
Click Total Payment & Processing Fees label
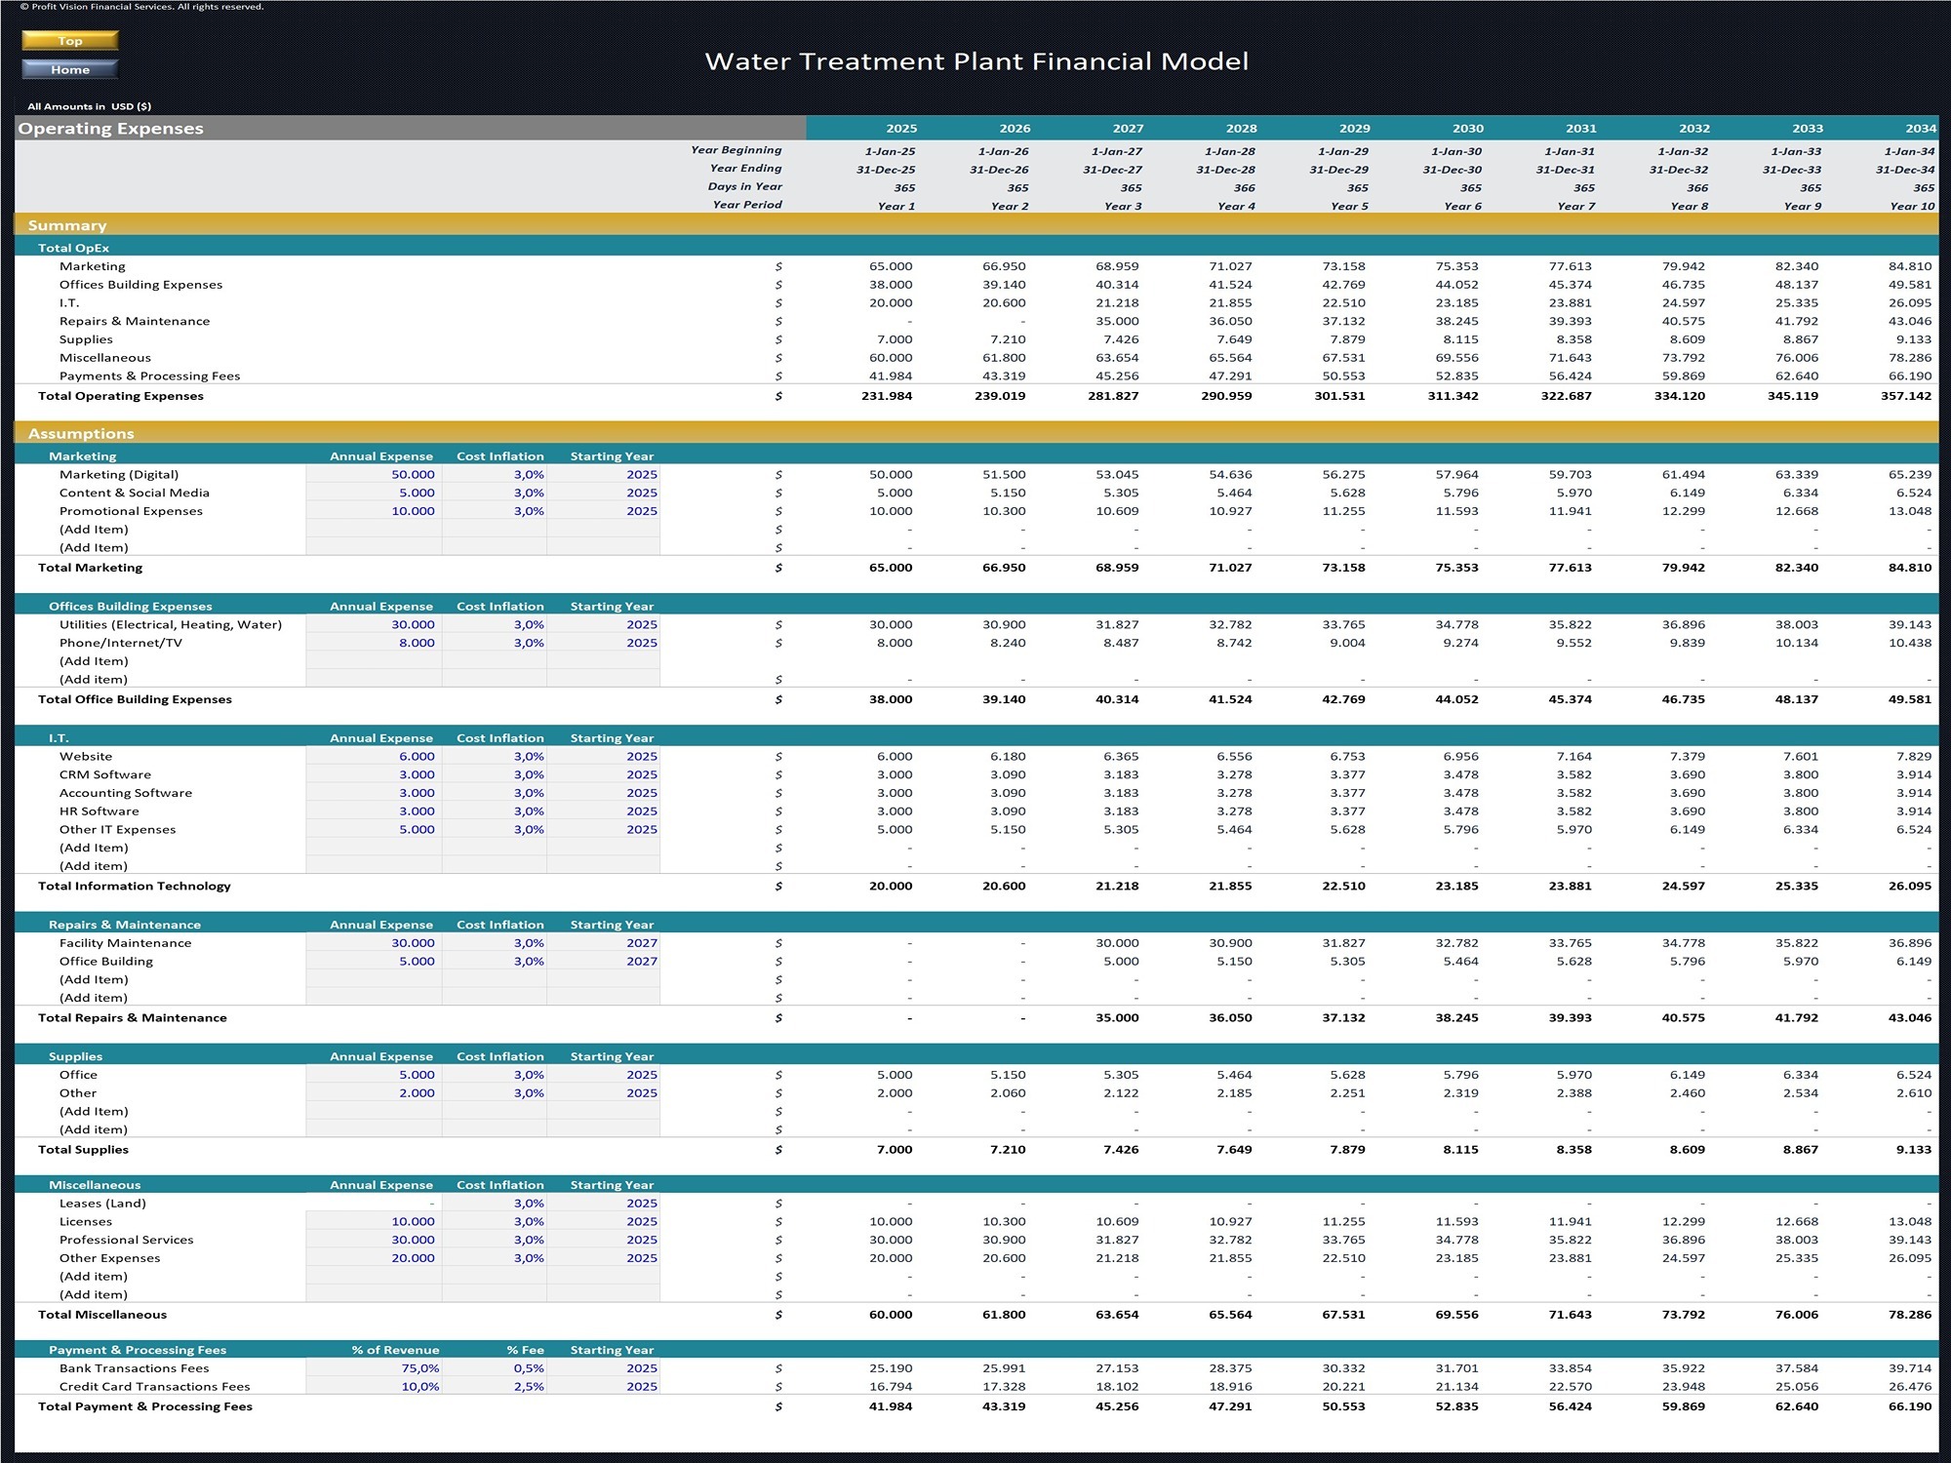coord(145,1406)
